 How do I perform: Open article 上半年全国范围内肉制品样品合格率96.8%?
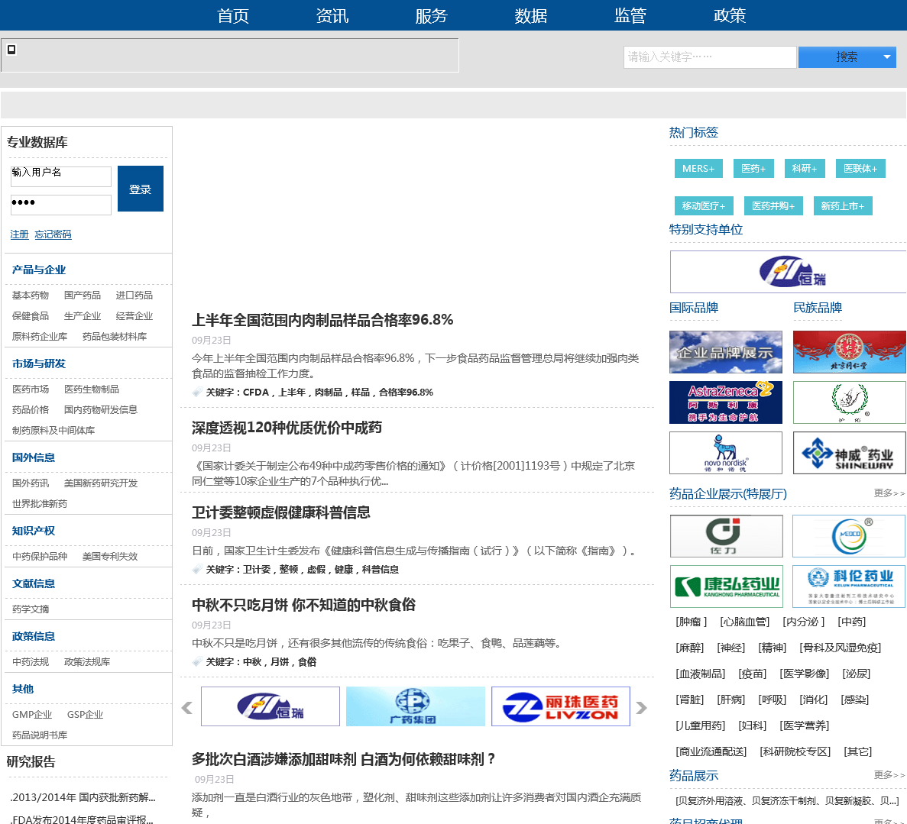tap(322, 320)
